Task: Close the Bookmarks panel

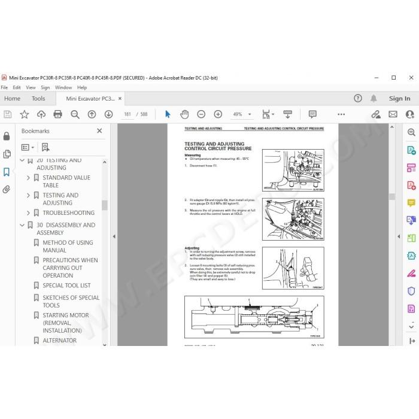Action: click(x=99, y=131)
